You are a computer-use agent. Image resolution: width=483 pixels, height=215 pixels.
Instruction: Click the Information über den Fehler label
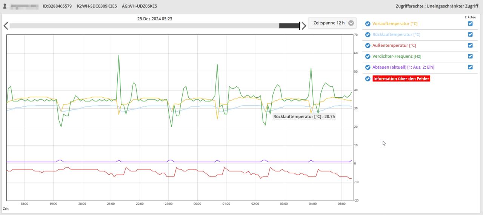401,79
